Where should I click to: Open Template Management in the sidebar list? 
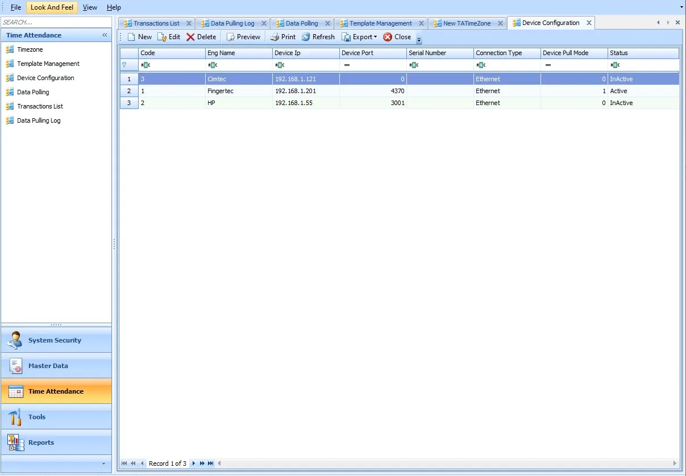coord(48,64)
